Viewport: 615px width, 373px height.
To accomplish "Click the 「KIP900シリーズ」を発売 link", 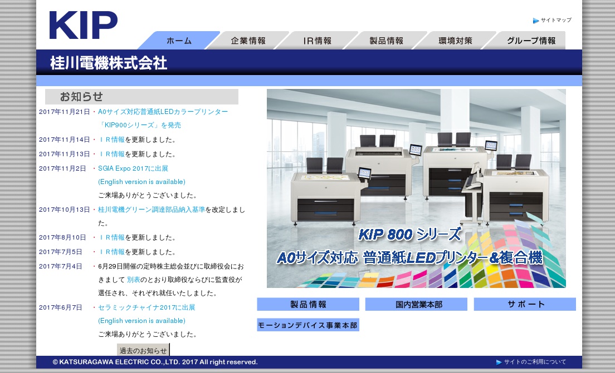I will pyautogui.click(x=140, y=125).
